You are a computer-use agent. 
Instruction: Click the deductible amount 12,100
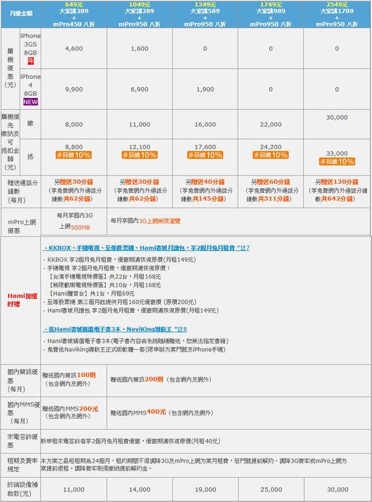coord(139,147)
